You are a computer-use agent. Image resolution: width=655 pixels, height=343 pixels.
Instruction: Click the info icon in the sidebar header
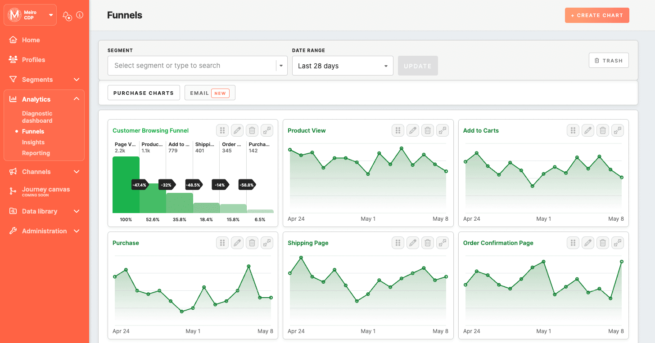(x=80, y=15)
